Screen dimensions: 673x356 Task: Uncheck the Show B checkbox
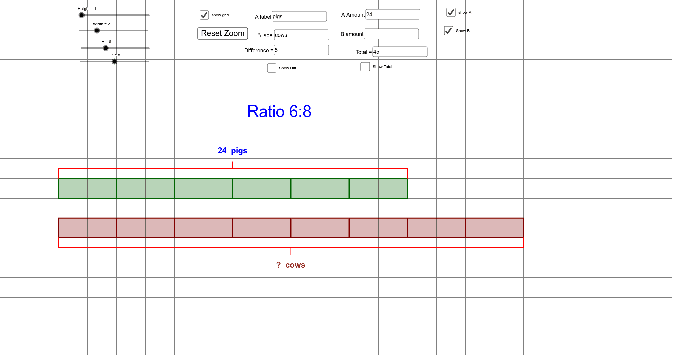point(449,31)
